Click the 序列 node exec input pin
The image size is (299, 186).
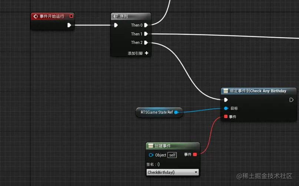(116, 25)
